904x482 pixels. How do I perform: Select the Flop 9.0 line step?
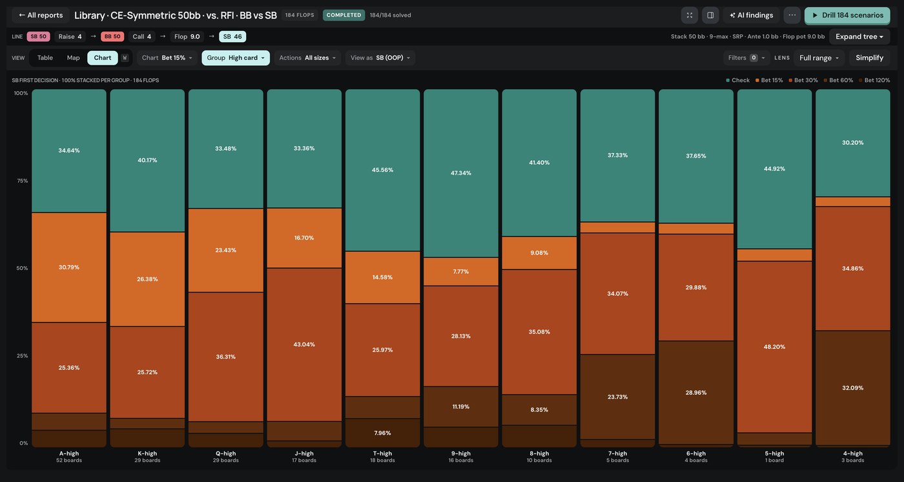pos(187,37)
